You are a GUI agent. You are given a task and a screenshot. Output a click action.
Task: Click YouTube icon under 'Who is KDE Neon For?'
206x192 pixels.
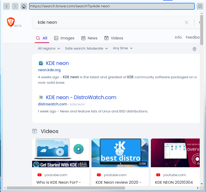tap(39, 175)
